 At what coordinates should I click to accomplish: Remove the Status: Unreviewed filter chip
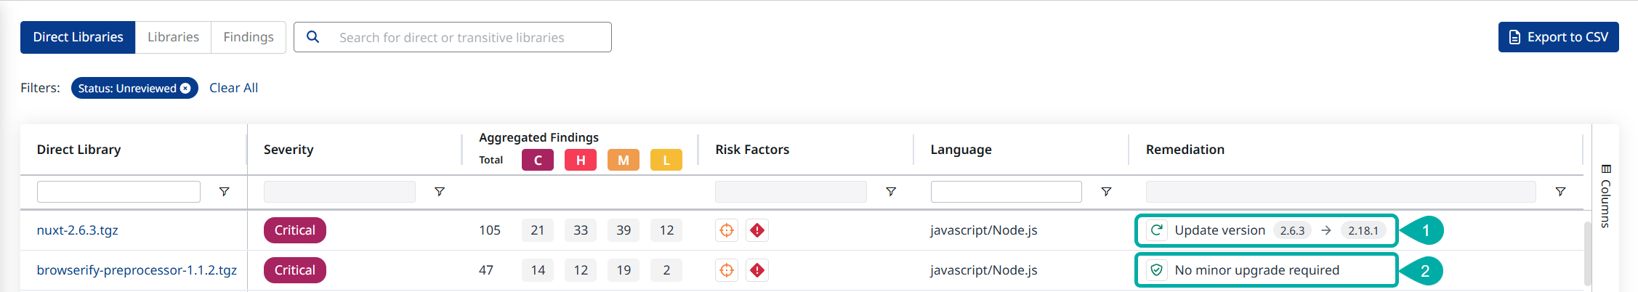186,88
